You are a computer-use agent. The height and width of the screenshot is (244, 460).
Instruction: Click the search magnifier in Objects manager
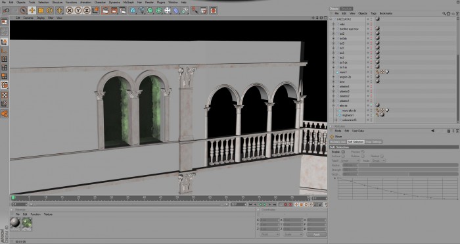444,14
